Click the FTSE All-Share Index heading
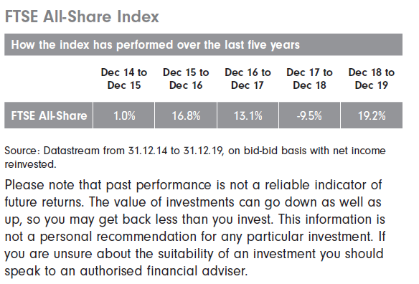Image resolution: width=419 pixels, height=284 pixels. click(x=82, y=16)
